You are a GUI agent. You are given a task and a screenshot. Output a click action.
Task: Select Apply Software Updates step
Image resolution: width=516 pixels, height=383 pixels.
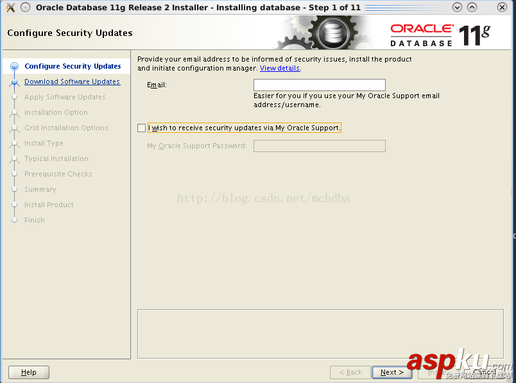pos(65,97)
